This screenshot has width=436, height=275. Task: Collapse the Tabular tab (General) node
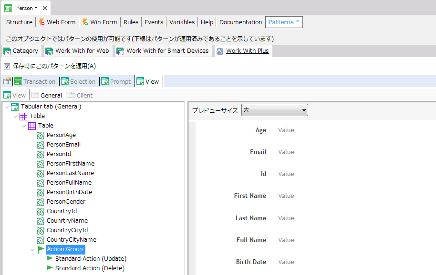click(6, 106)
